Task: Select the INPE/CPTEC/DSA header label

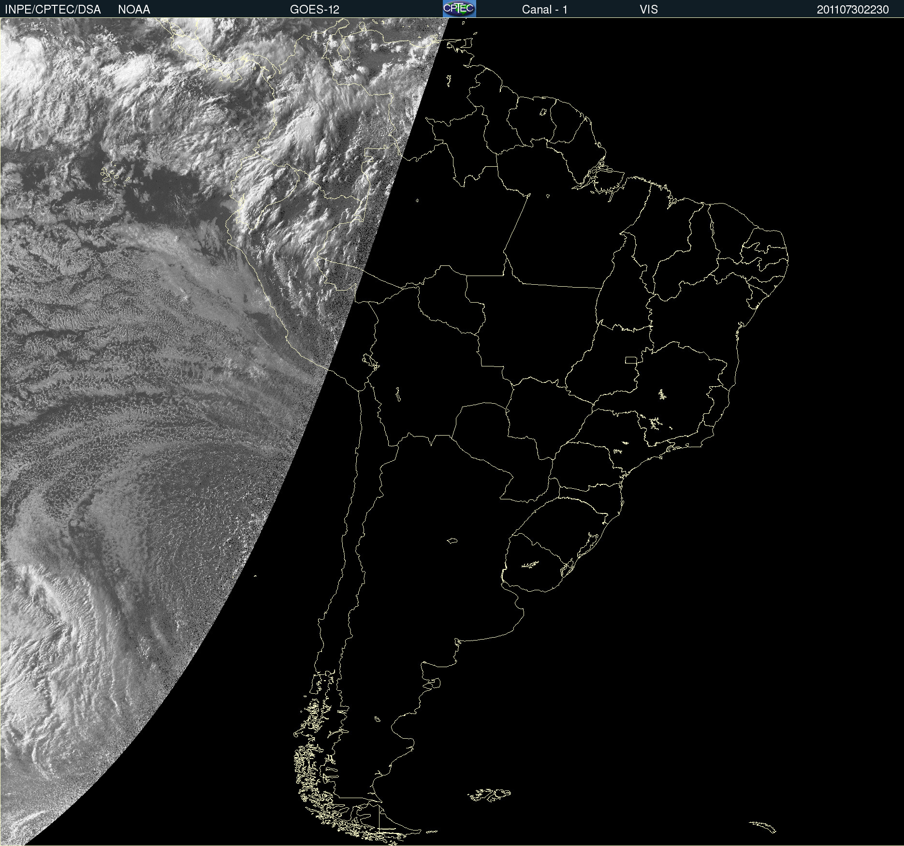Action: [53, 10]
